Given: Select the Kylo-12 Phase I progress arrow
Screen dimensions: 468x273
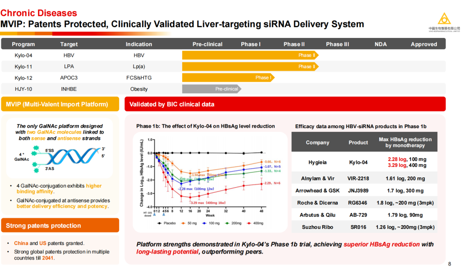Looking at the screenshot, I should [x=228, y=78].
